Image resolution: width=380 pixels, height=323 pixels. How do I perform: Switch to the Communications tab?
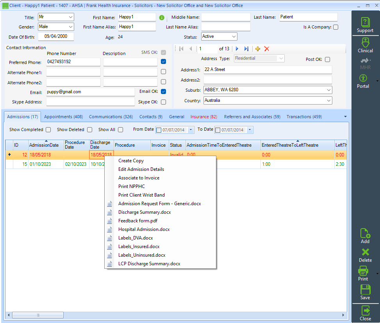(x=111, y=117)
